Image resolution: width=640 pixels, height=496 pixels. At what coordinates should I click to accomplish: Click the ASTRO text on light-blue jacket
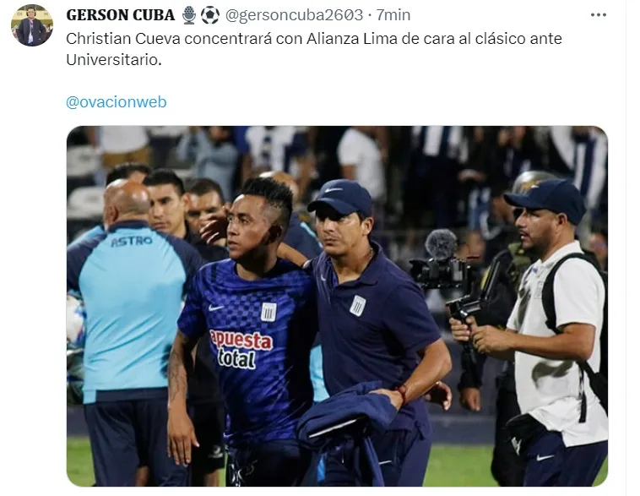(132, 242)
